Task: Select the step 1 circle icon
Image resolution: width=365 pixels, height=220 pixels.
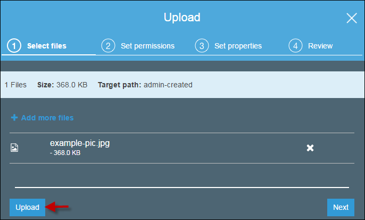Action: (x=14, y=46)
